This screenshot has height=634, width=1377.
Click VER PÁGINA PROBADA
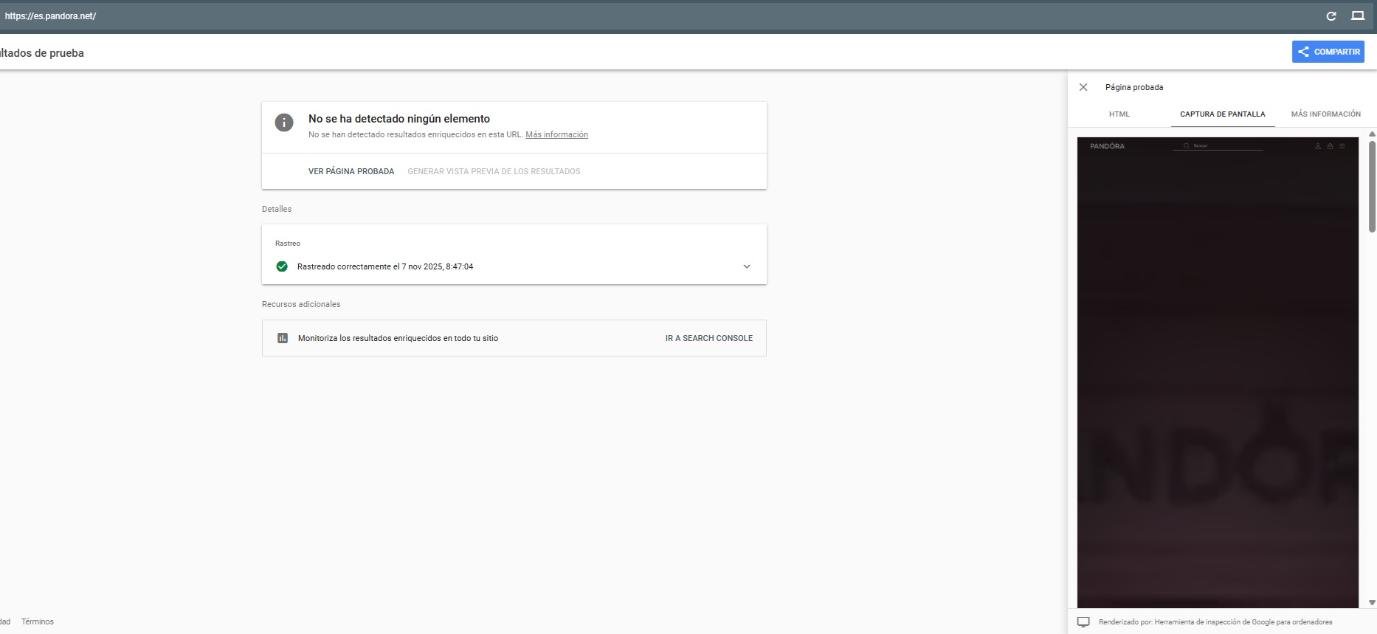(x=351, y=171)
